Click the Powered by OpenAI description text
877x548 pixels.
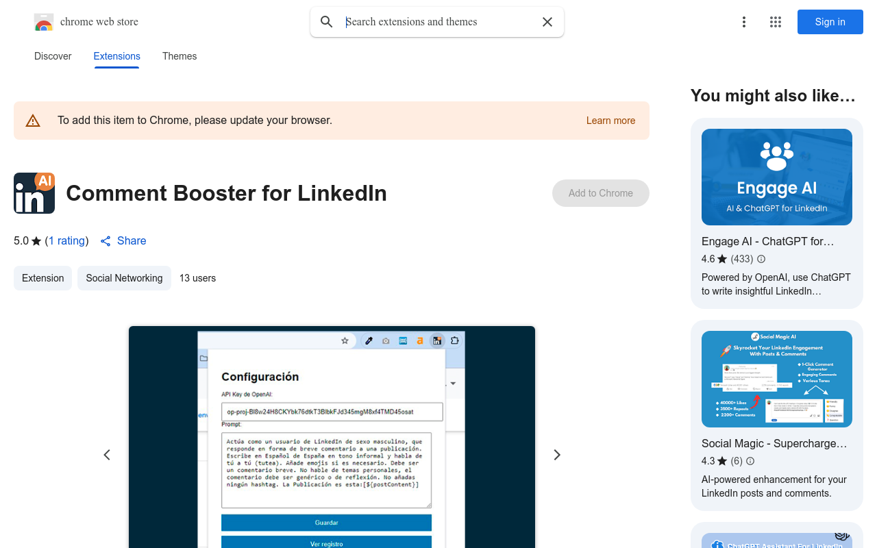(776, 284)
